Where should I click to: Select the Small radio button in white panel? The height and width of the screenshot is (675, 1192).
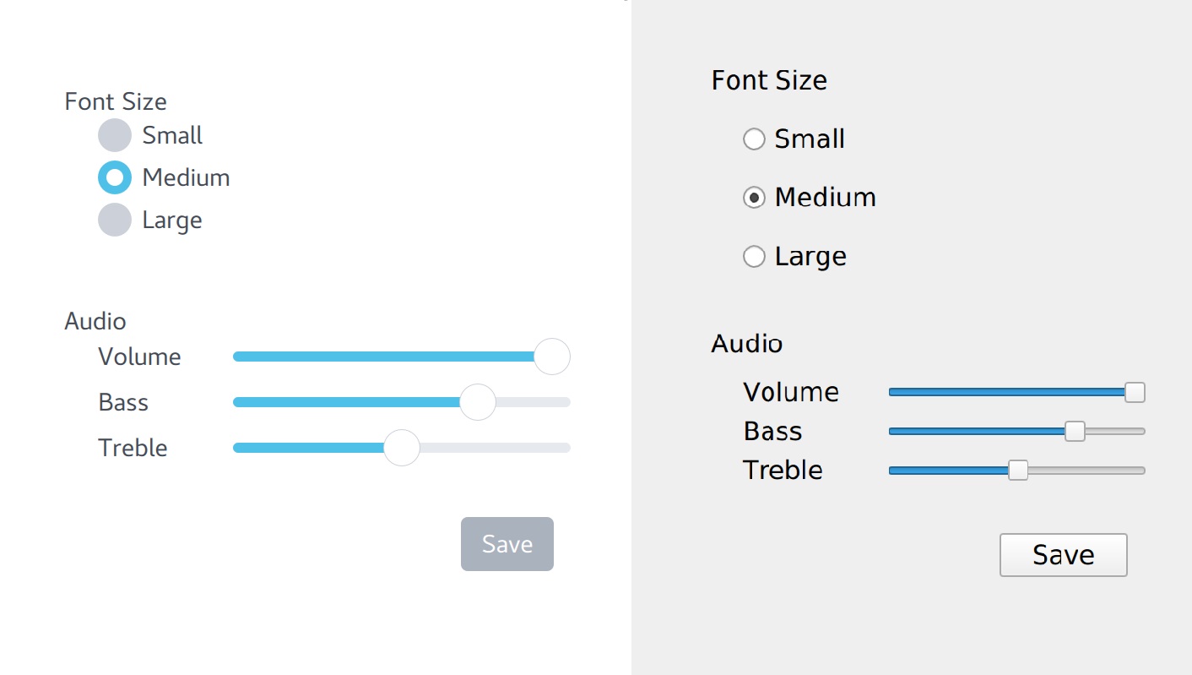115,135
